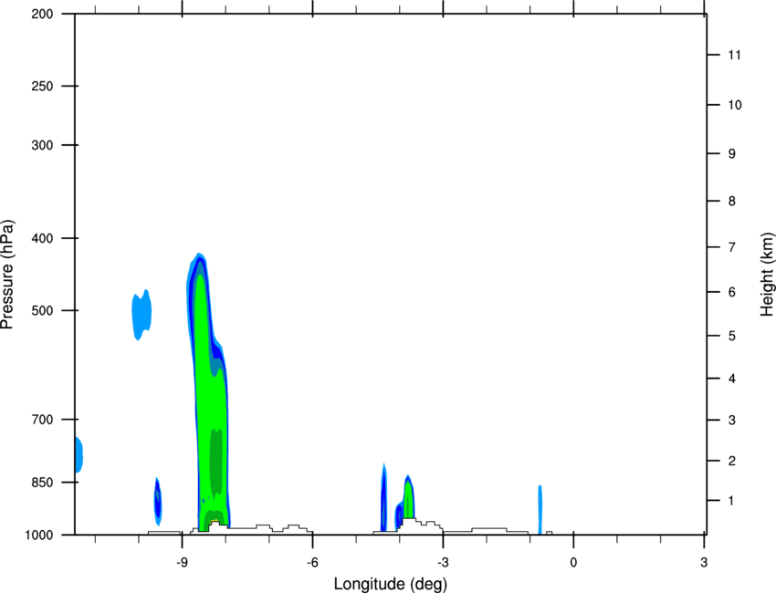Click the 200 pressure tick label
This screenshot has width=776, height=593.
(42, 14)
